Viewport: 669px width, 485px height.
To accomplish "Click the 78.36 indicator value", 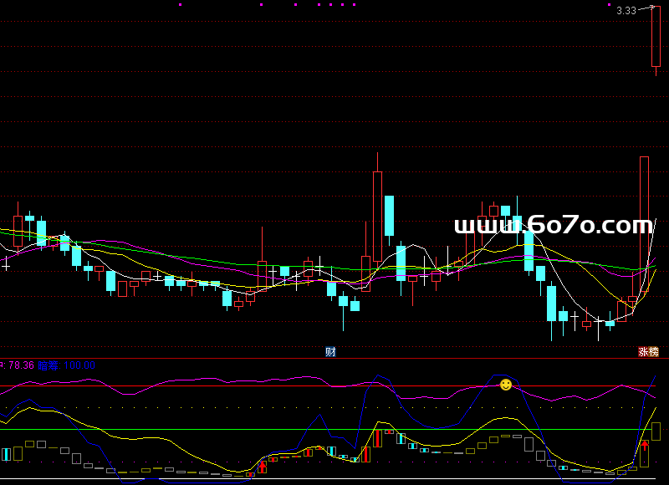I will 21,365.
